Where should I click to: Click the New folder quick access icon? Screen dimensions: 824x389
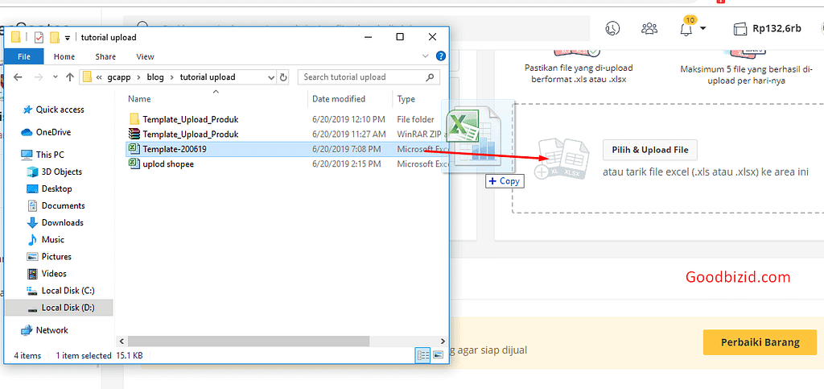(54, 37)
